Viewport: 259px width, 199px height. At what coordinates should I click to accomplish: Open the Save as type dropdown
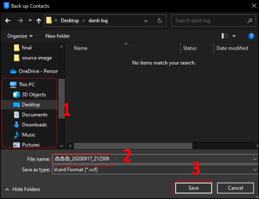[x=255, y=170]
